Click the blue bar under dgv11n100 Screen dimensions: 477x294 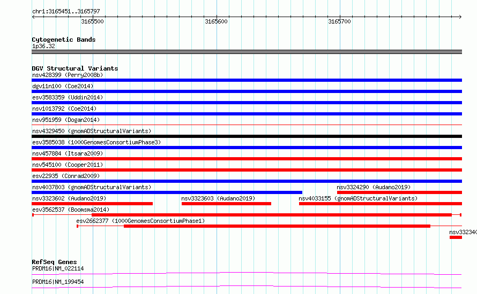point(247,91)
